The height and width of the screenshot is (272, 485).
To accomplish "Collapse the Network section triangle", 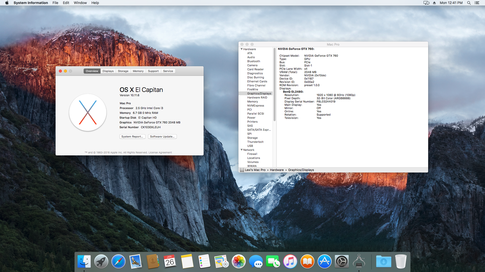I will coord(241,150).
